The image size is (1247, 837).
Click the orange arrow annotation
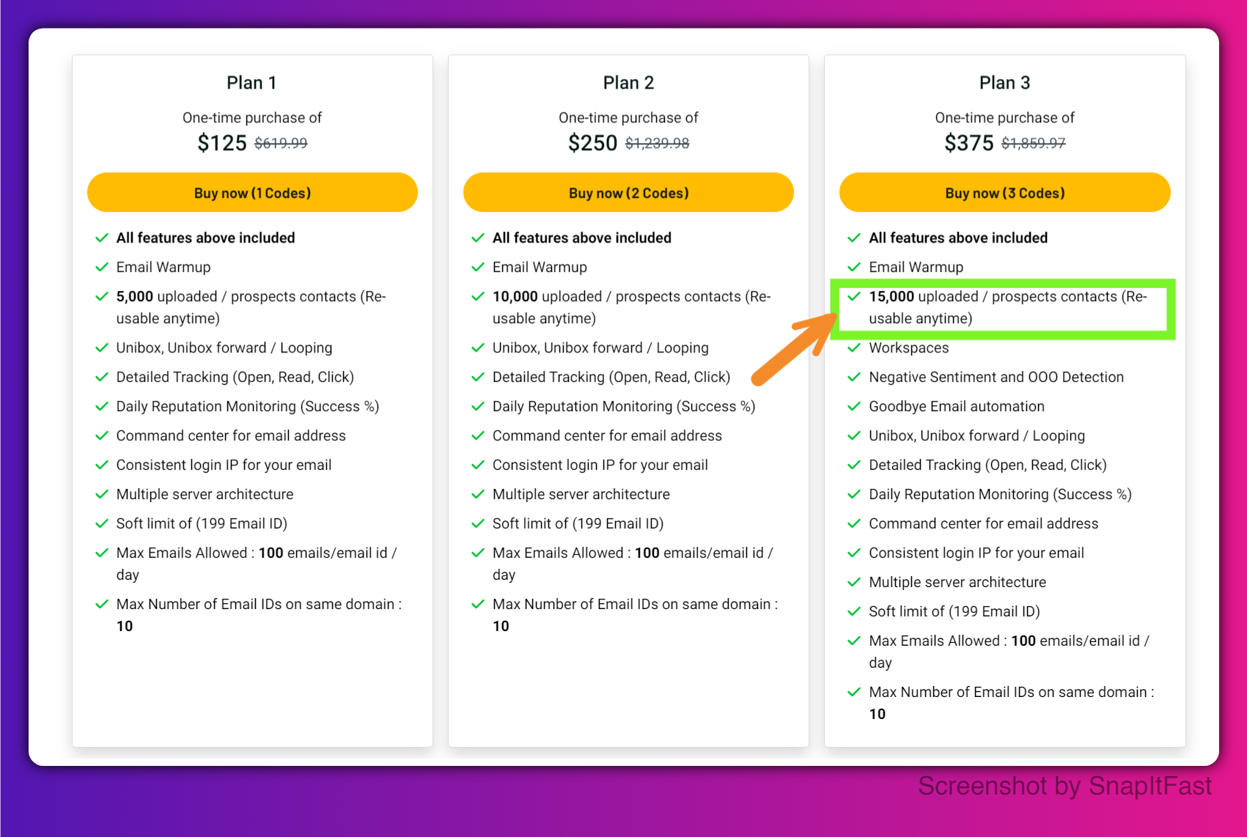[x=795, y=349]
